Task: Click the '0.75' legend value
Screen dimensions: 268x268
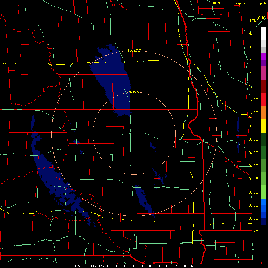Action: click(x=253, y=126)
